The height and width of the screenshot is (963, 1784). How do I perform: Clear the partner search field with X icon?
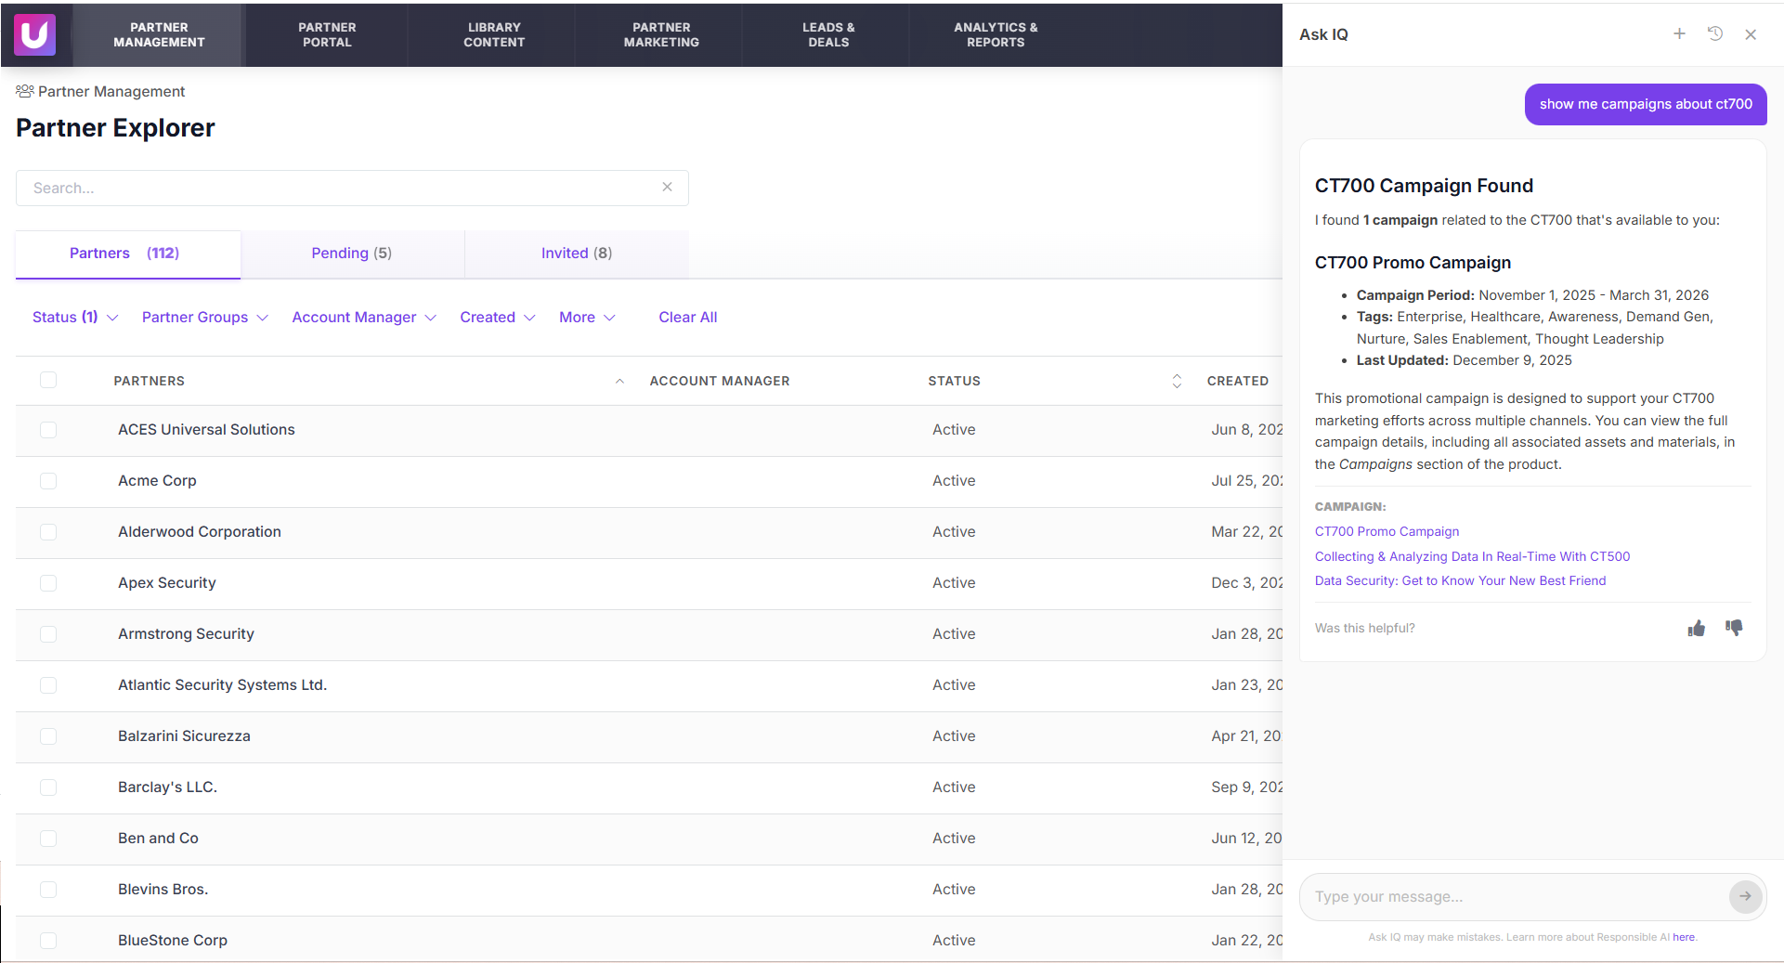[667, 188]
